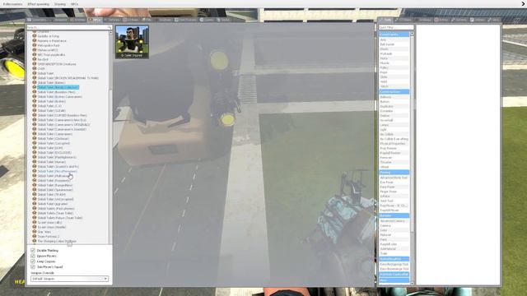The image size is (527, 296).
Task: Collapse the Construction tool category header
Action: click(x=394, y=91)
